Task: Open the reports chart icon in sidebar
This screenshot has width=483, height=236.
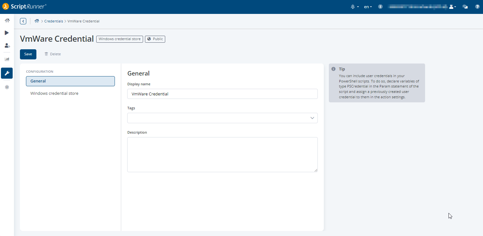Action: tap(7, 59)
